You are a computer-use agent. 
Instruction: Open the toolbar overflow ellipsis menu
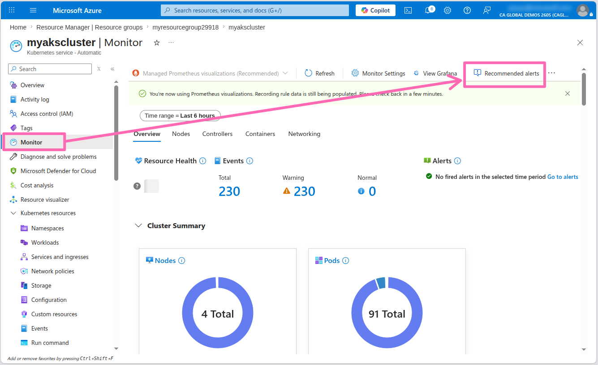click(551, 73)
